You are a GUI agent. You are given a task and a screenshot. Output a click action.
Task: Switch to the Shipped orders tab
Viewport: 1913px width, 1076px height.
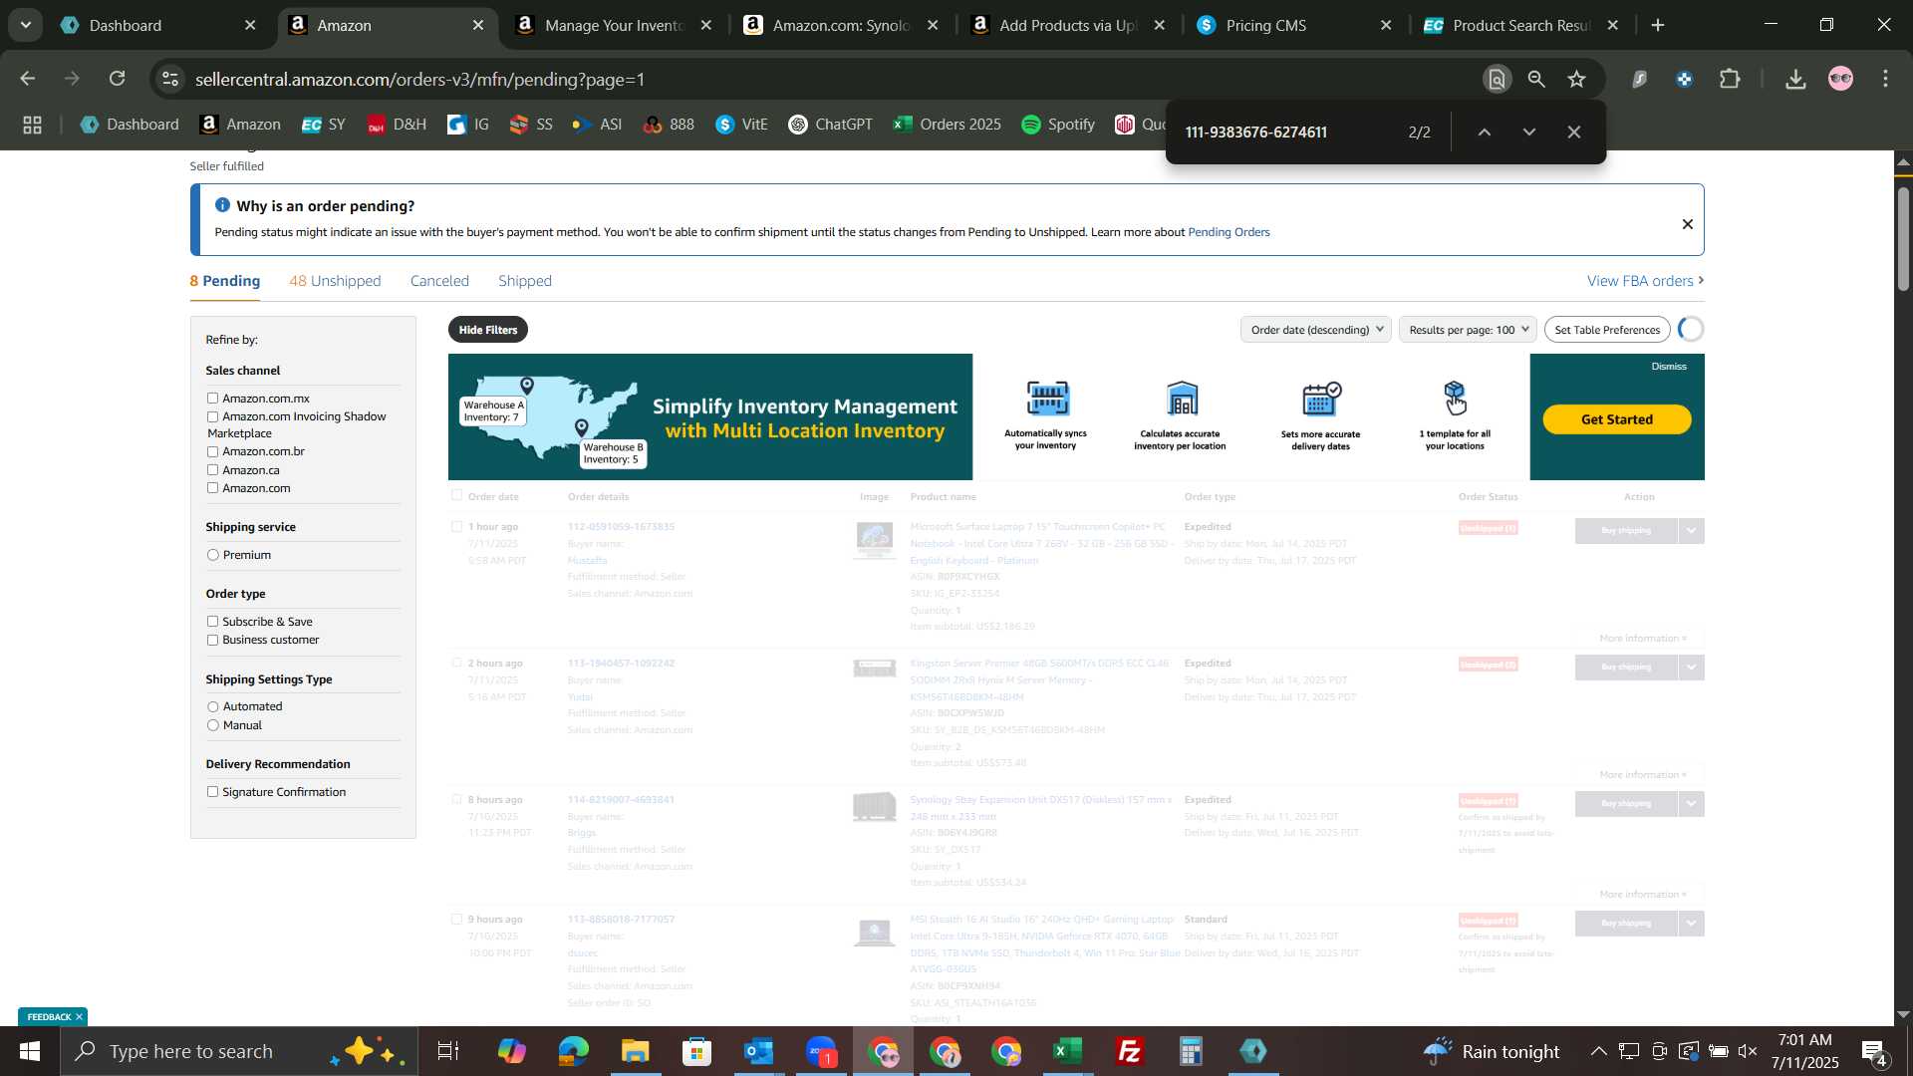point(525,281)
